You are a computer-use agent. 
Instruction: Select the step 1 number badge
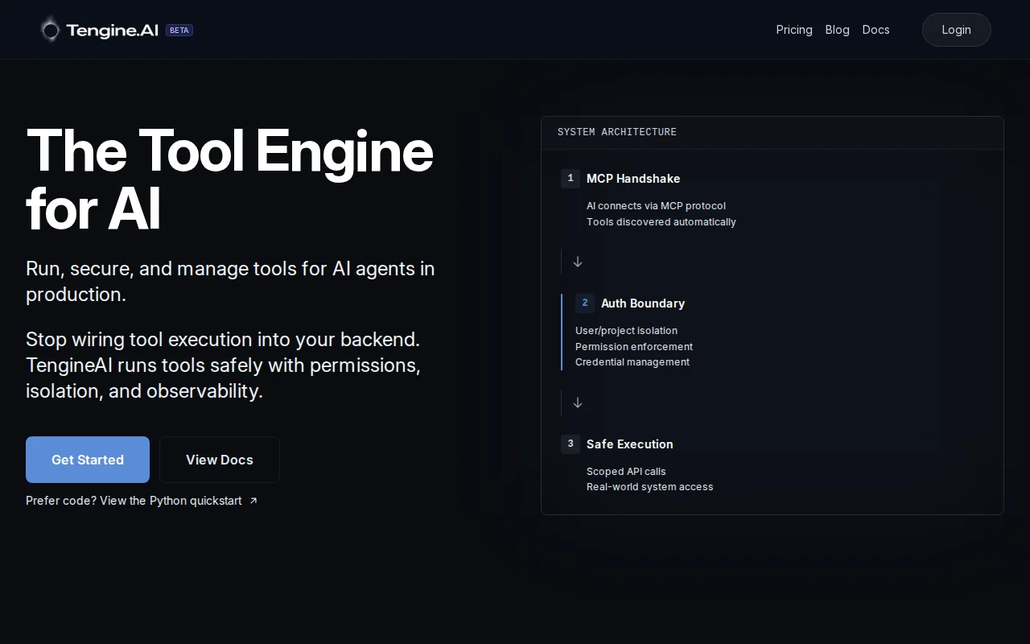571,179
